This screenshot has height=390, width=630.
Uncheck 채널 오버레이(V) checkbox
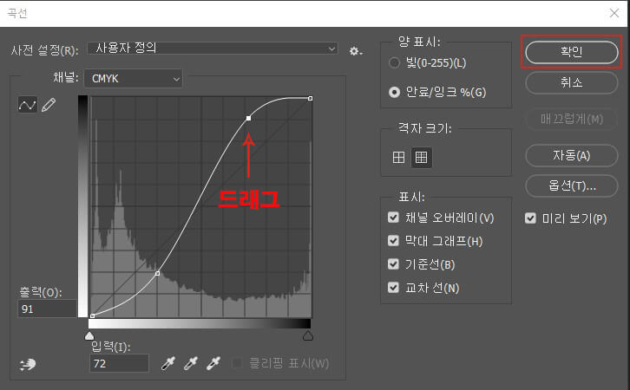[393, 218]
